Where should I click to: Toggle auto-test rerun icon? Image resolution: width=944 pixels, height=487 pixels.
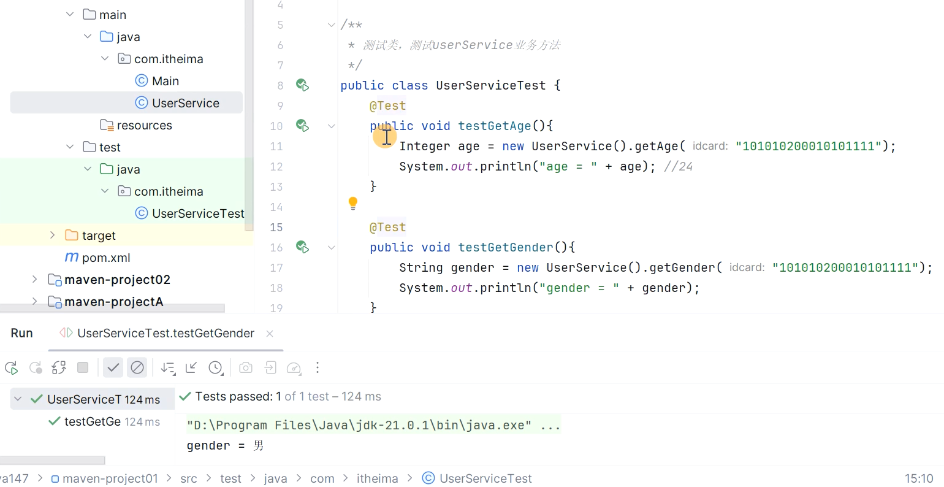(59, 368)
